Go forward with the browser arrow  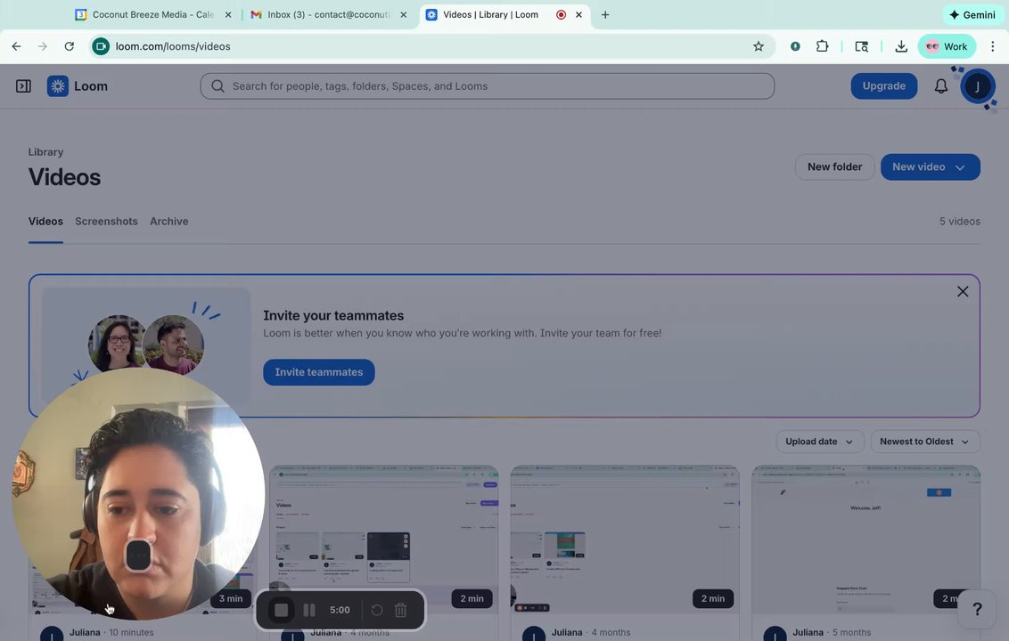pos(43,46)
